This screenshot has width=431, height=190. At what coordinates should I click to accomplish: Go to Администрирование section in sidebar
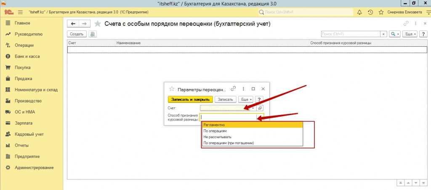[34, 168]
